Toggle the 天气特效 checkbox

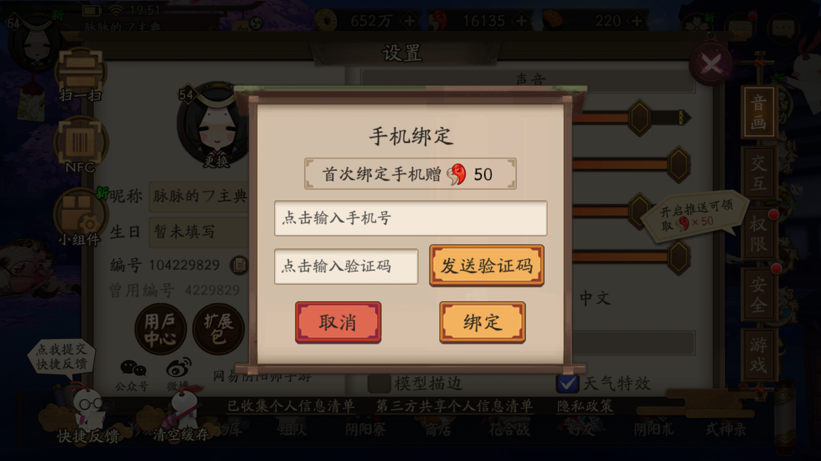[567, 384]
